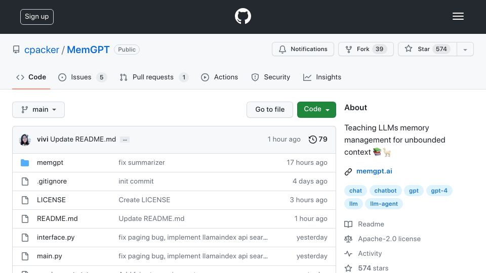
Task: Select the chatbot topic tag
Action: pyautogui.click(x=385, y=191)
